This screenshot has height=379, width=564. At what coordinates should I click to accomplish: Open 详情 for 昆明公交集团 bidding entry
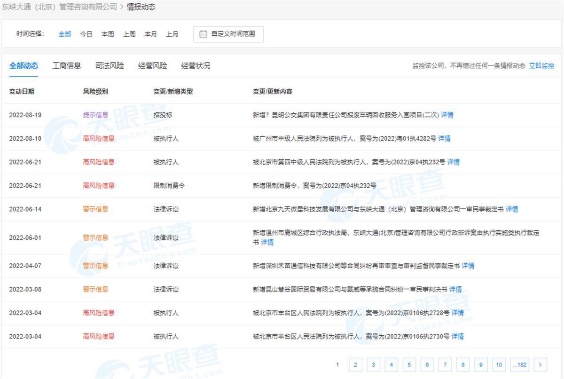click(x=447, y=115)
